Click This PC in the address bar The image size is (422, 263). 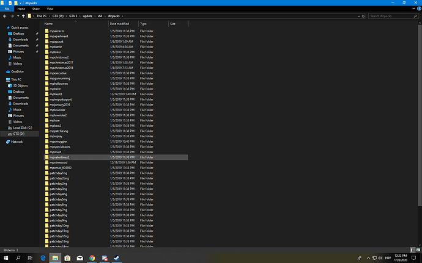[42, 16]
